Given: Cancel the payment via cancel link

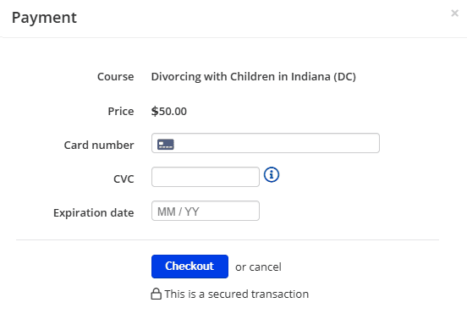Looking at the screenshot, I should coord(265,267).
